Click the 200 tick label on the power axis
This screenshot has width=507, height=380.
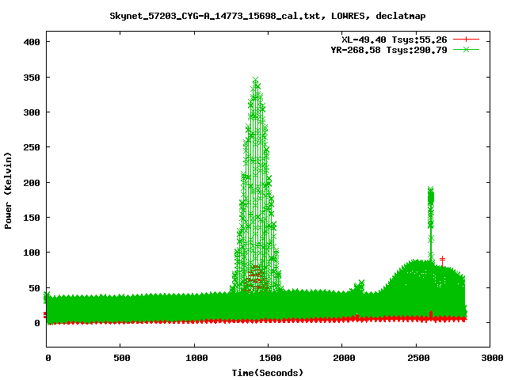pos(32,183)
